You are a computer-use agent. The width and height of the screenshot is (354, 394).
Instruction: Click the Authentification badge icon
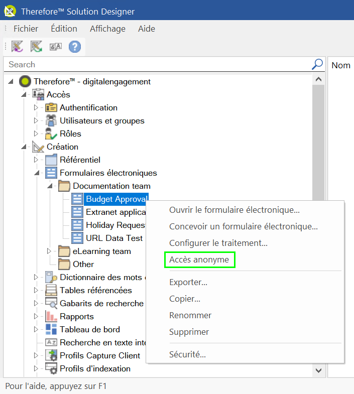pos(51,107)
